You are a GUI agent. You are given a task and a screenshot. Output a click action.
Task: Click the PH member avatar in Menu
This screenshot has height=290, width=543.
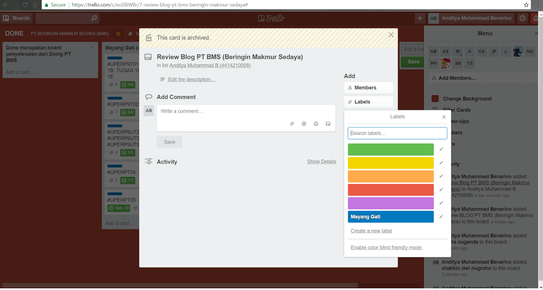(433, 63)
